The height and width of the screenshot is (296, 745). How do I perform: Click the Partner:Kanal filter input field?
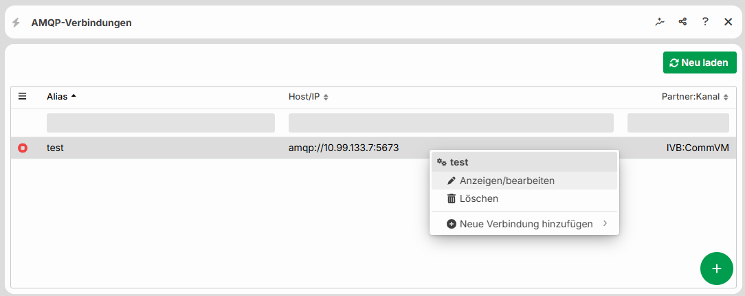coord(678,122)
